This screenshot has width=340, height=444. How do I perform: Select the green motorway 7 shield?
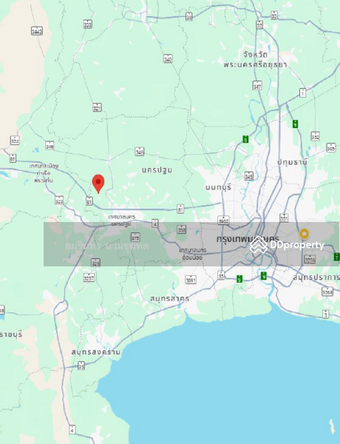[336, 257]
